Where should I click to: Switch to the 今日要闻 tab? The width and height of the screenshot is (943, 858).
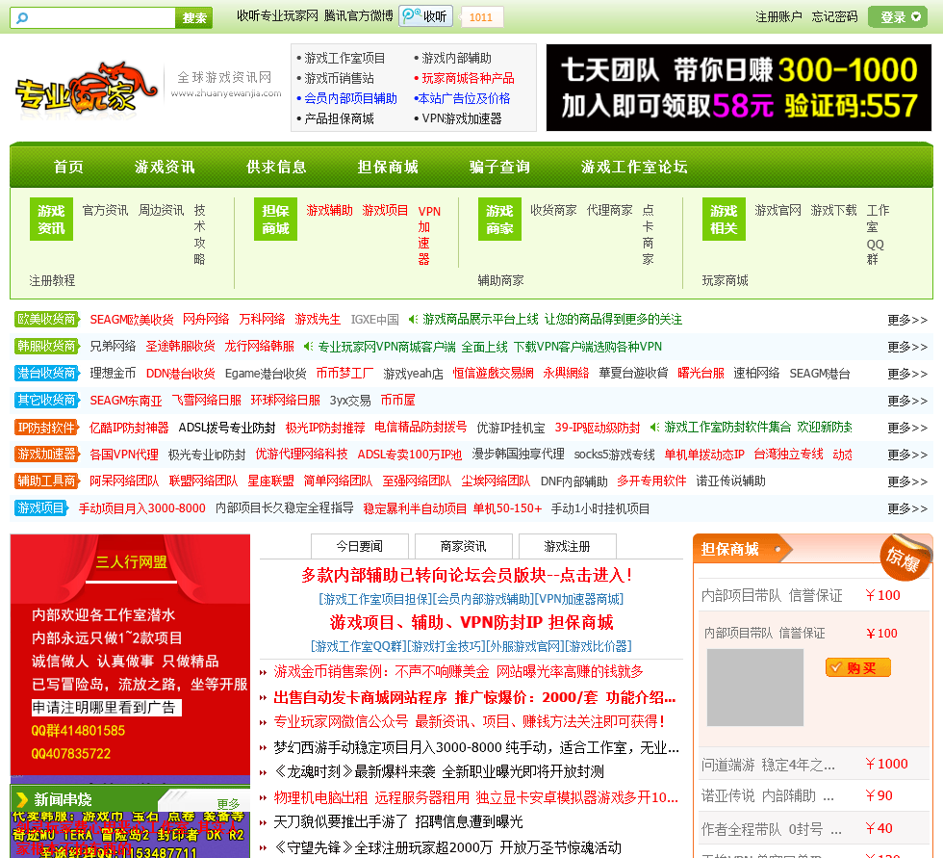(360, 546)
